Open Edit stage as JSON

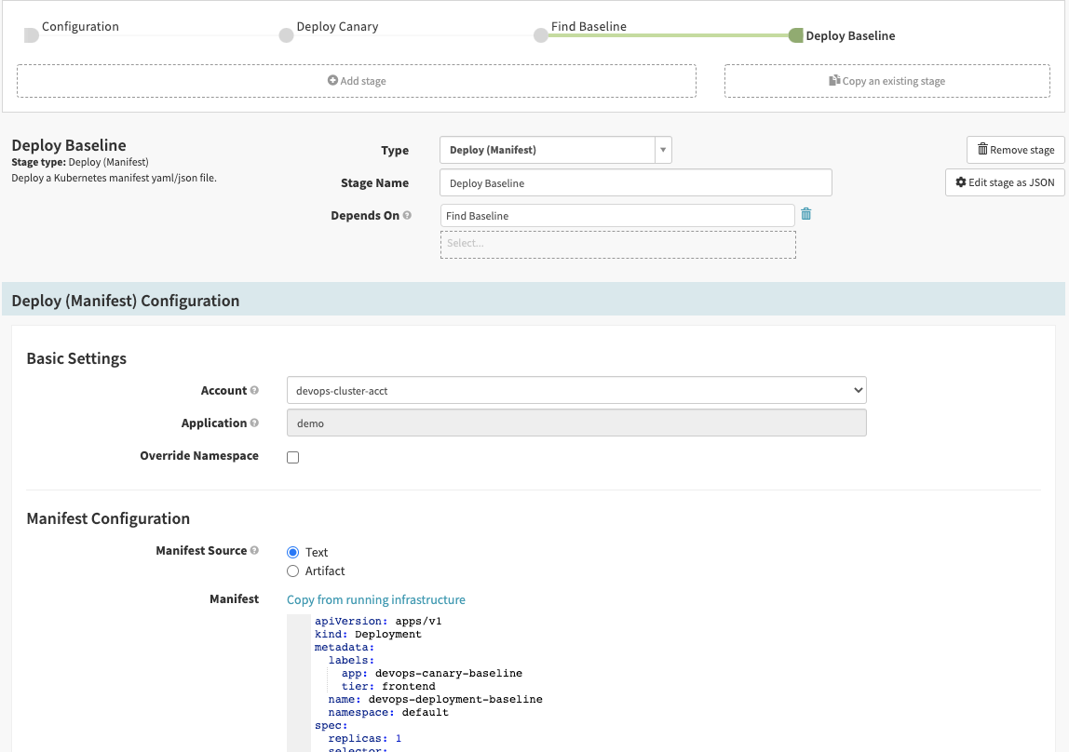(x=1005, y=182)
